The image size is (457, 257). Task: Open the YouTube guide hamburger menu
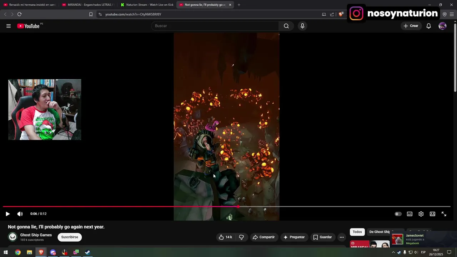point(9,26)
